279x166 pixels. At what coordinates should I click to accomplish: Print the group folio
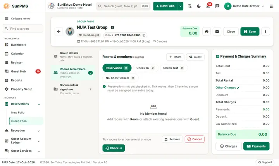pyautogui.click(x=207, y=32)
